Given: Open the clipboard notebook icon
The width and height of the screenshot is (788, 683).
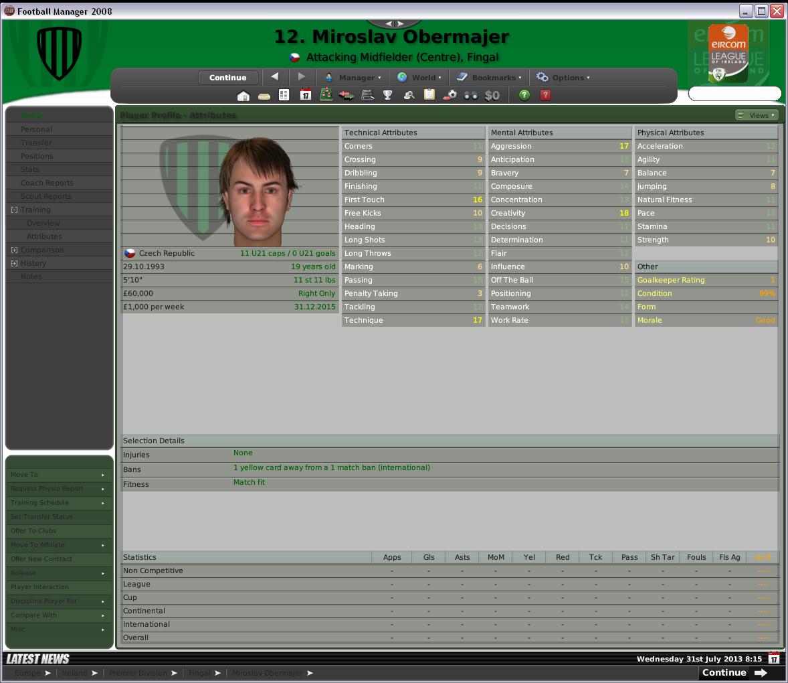Looking at the screenshot, I should (429, 95).
